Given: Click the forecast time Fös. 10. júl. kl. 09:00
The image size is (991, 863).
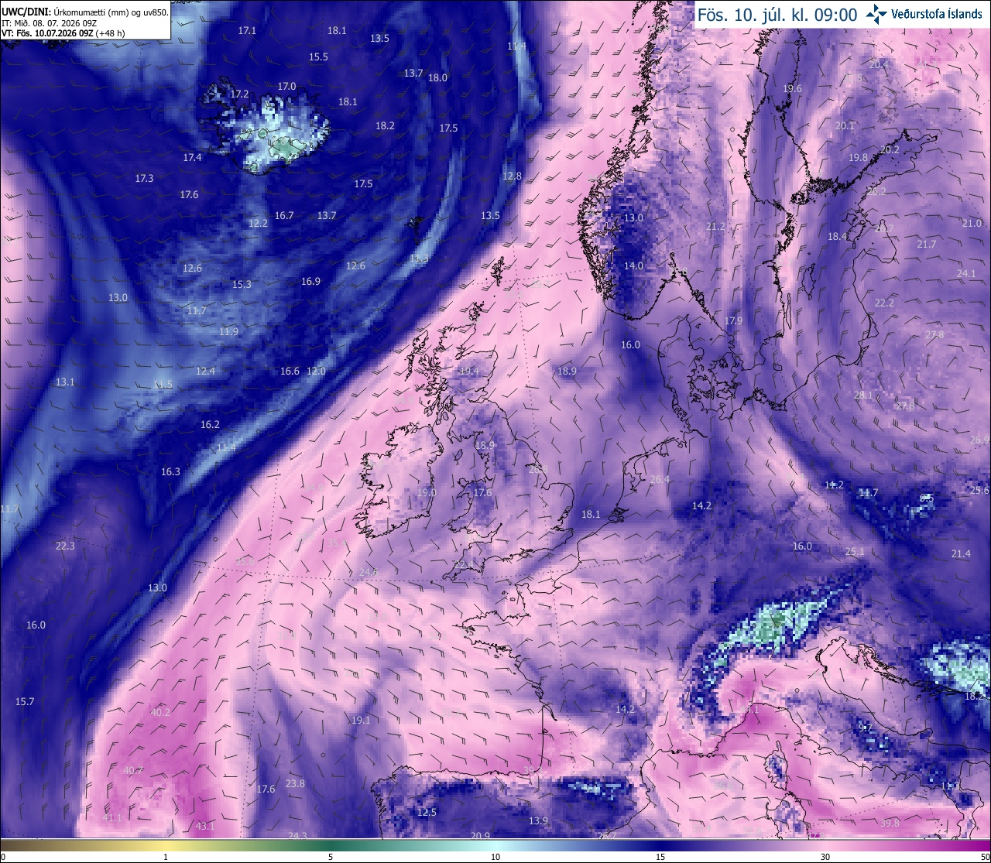Looking at the screenshot, I should coord(777,14).
